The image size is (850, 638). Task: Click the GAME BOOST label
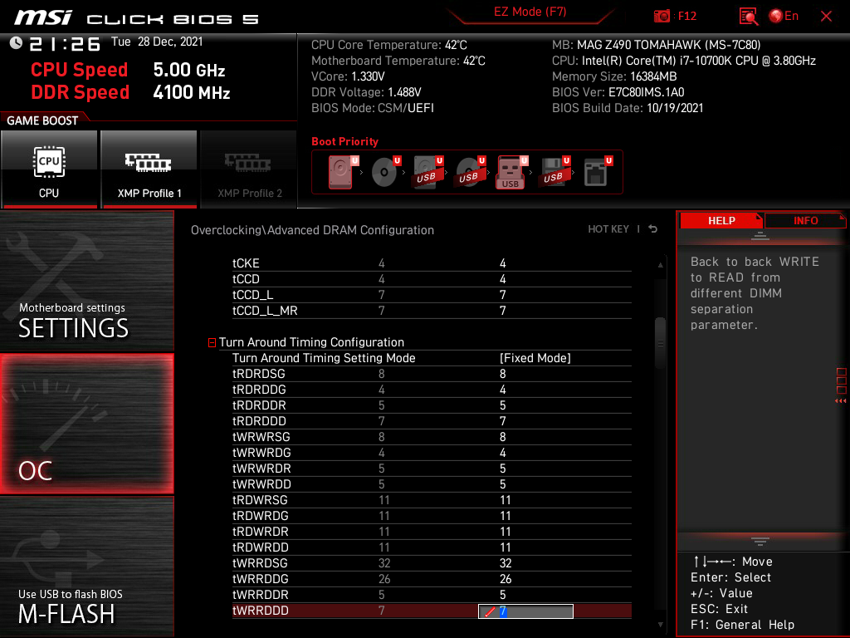(42, 120)
